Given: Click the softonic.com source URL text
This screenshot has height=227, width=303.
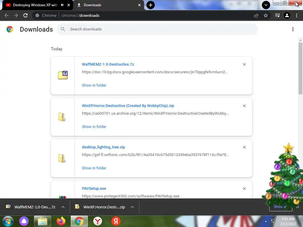Looking at the screenshot, I should click(x=155, y=155).
